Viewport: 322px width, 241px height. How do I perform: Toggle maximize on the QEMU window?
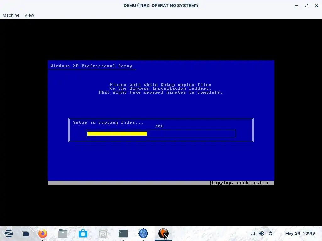click(307, 6)
